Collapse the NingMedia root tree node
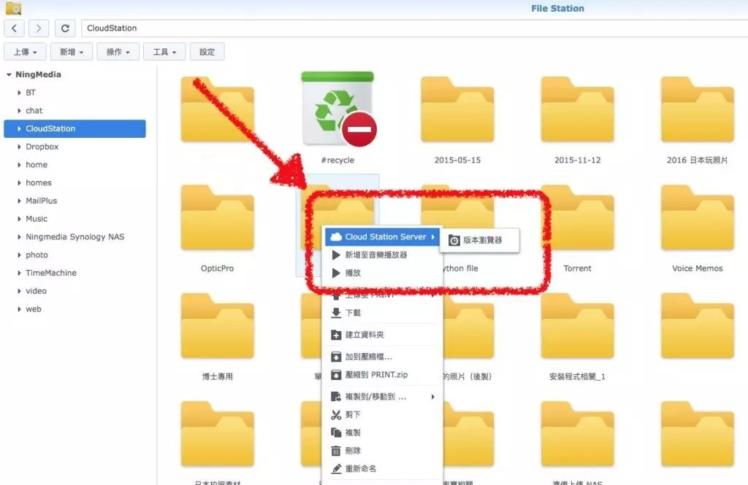 pyautogui.click(x=9, y=74)
